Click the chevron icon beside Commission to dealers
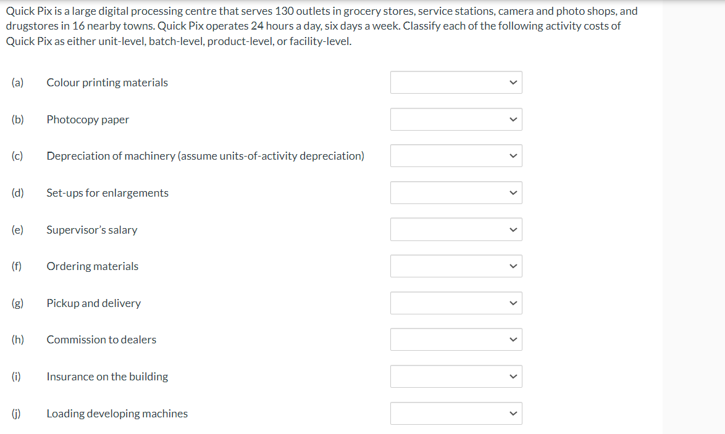 [512, 339]
